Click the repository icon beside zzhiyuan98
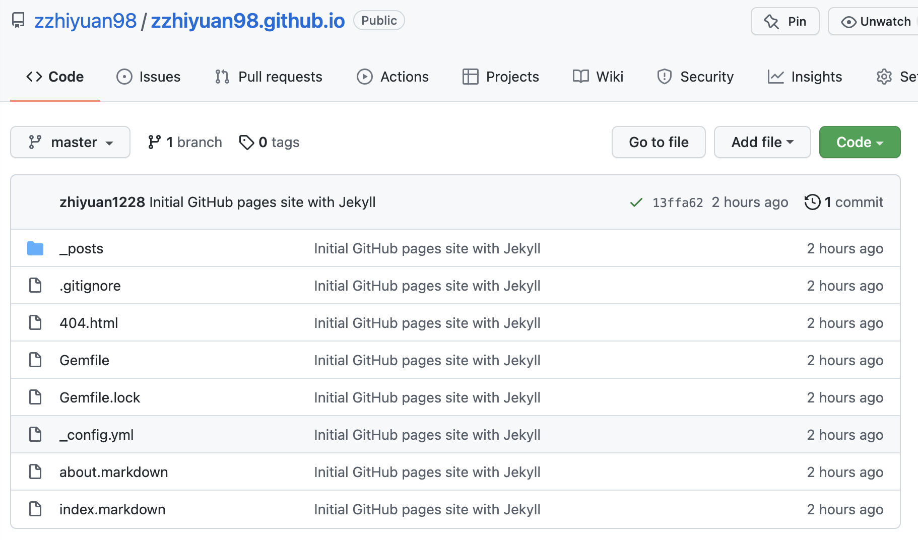 18,21
